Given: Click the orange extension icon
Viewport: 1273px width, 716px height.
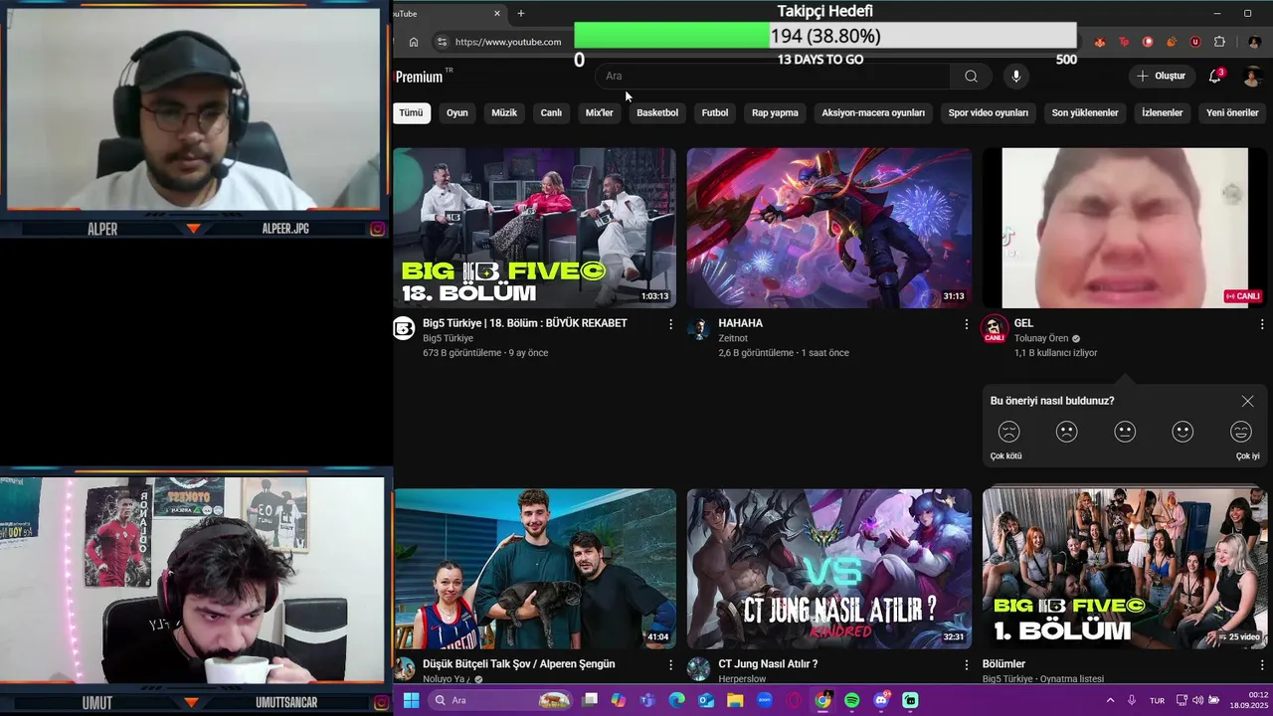Looking at the screenshot, I should tap(1172, 42).
